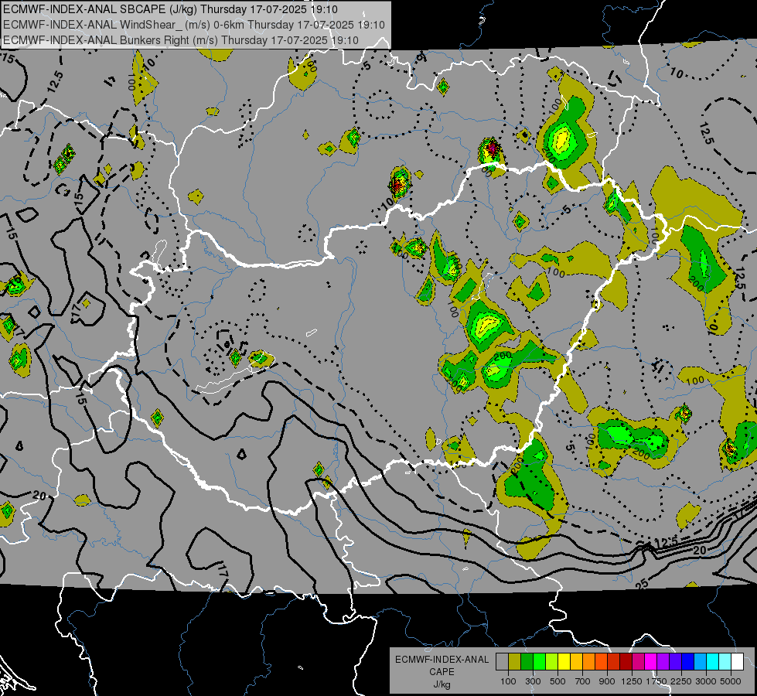Screen dimensions: 757x696
Task: Click the 2250 legend scale value
Action: pyautogui.click(x=681, y=681)
